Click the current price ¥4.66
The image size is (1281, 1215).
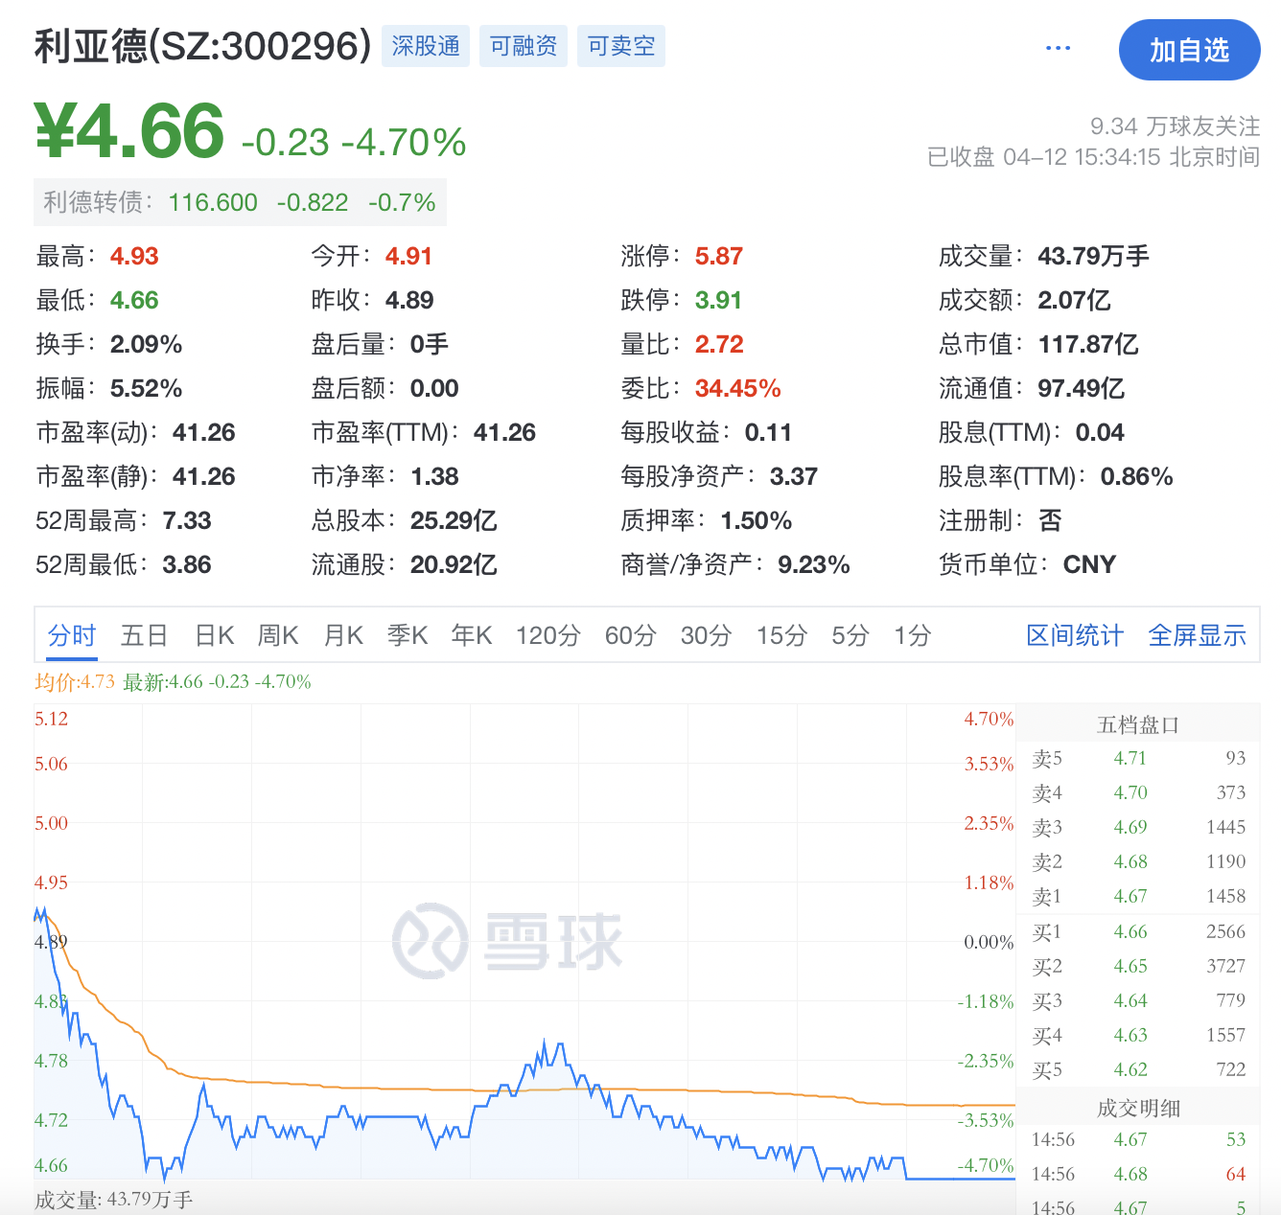(129, 131)
